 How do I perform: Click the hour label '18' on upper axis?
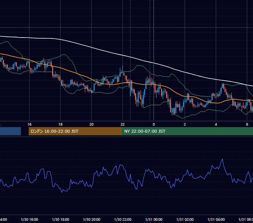click(x=61, y=124)
